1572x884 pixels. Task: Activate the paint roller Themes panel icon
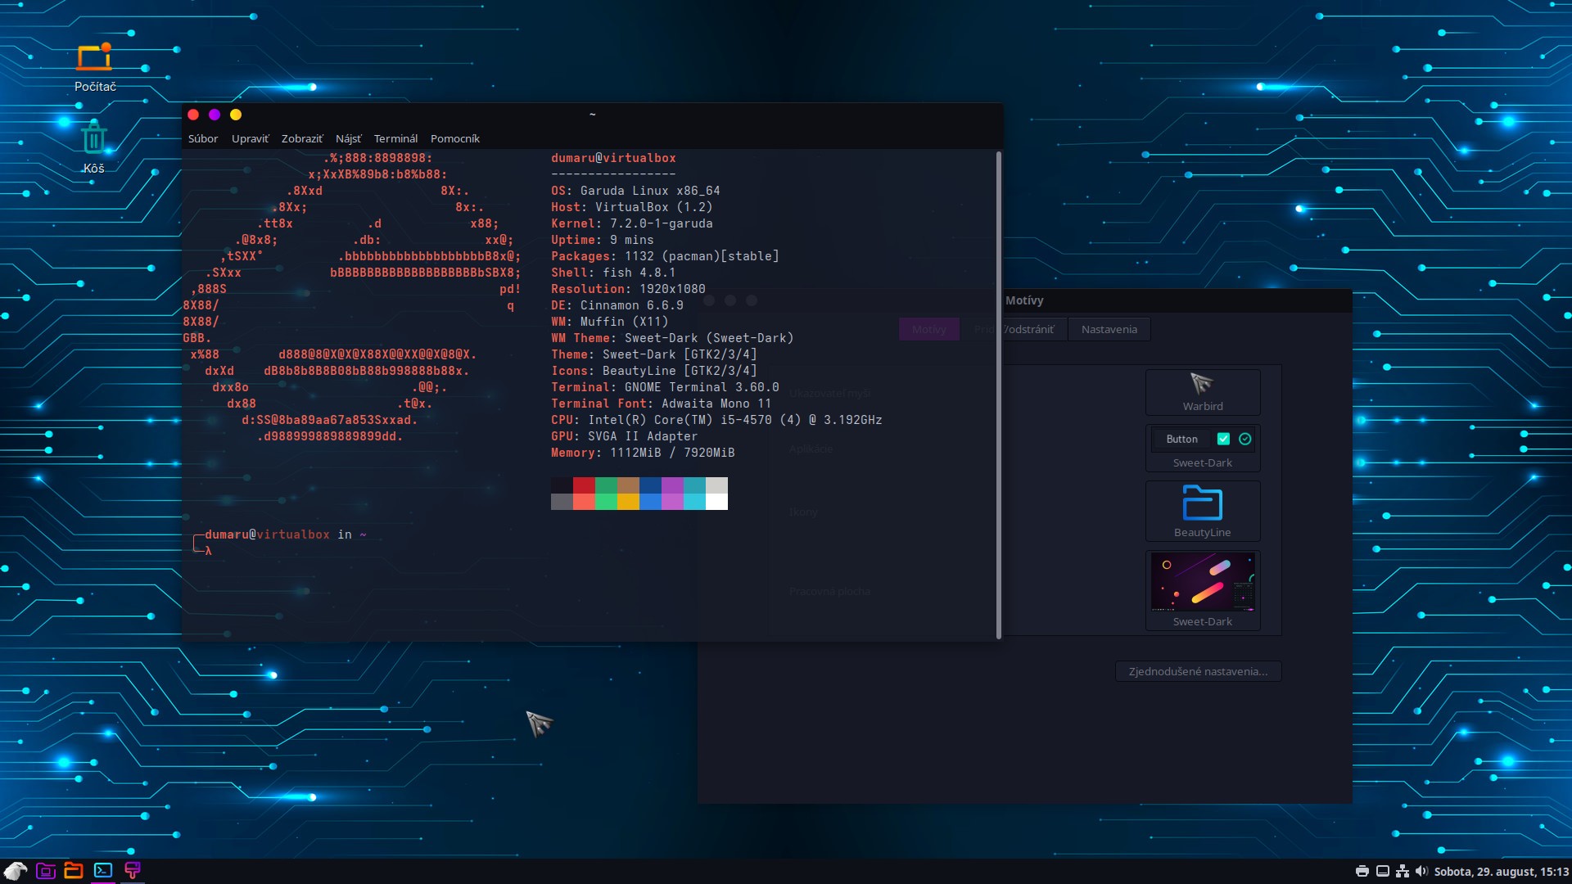pos(133,871)
